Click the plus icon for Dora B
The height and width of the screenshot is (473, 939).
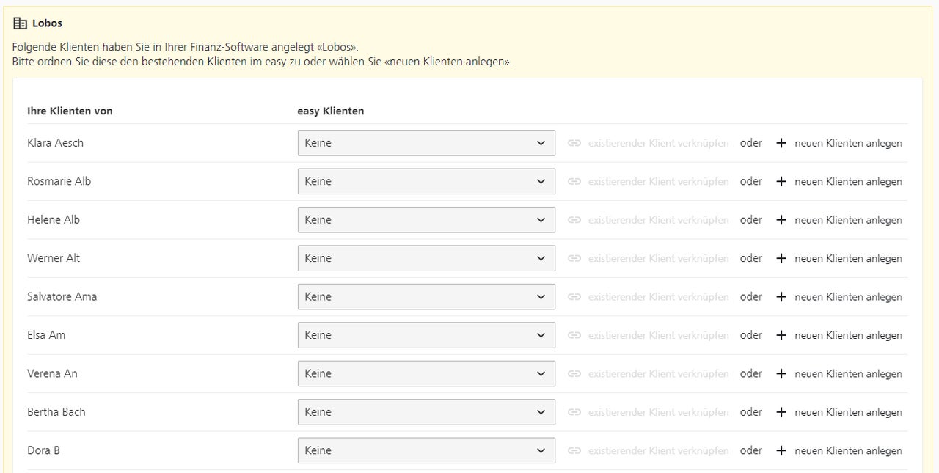(781, 450)
